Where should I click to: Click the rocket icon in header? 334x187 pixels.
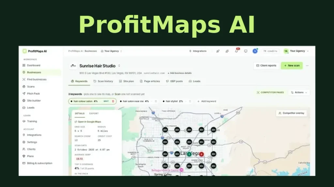pos(218,51)
